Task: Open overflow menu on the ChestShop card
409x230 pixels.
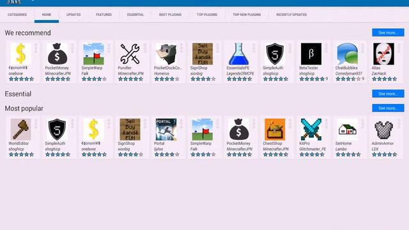Action: point(290,124)
